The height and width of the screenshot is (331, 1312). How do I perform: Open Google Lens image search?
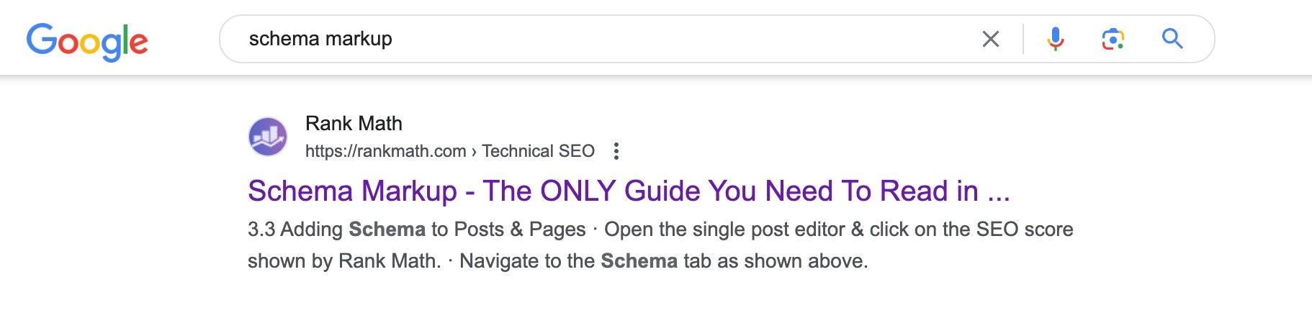pyautogui.click(x=1113, y=39)
